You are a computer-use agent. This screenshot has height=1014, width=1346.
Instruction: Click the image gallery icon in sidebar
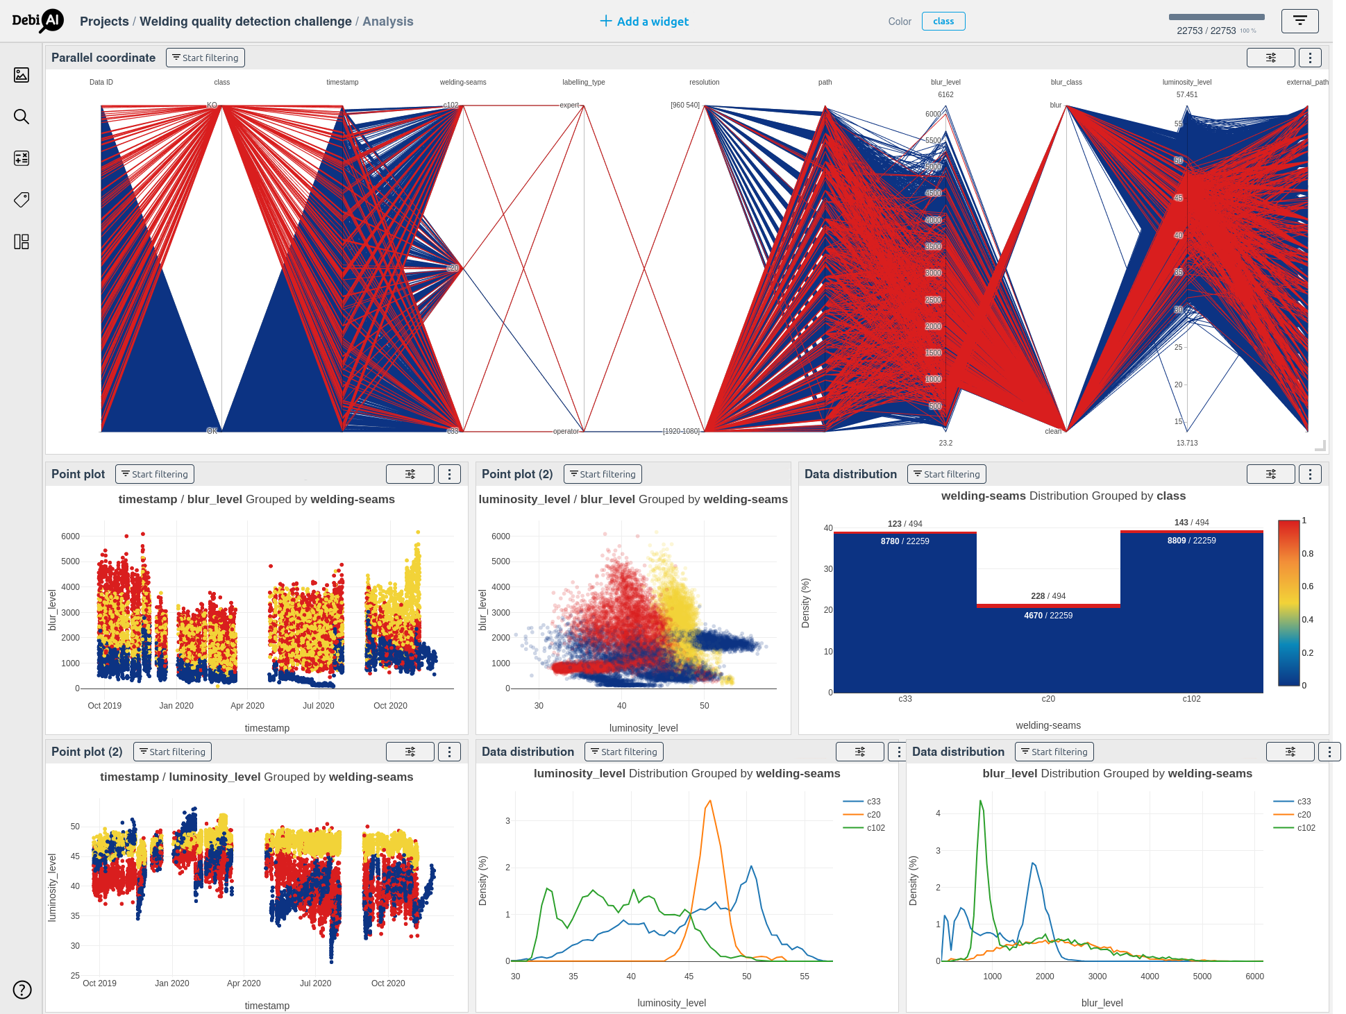(x=22, y=75)
